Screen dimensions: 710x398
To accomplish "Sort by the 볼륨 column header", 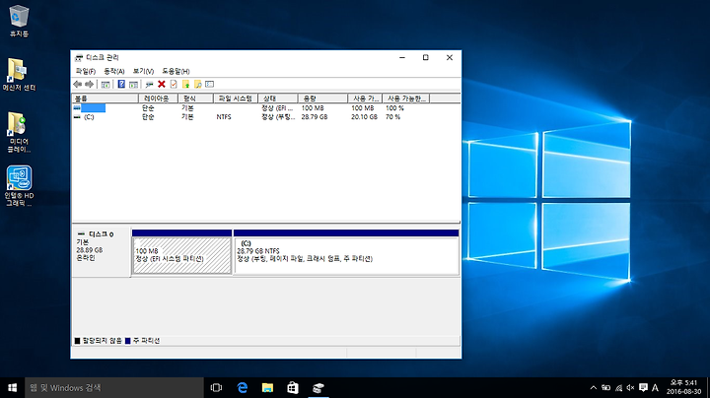I will coord(106,99).
